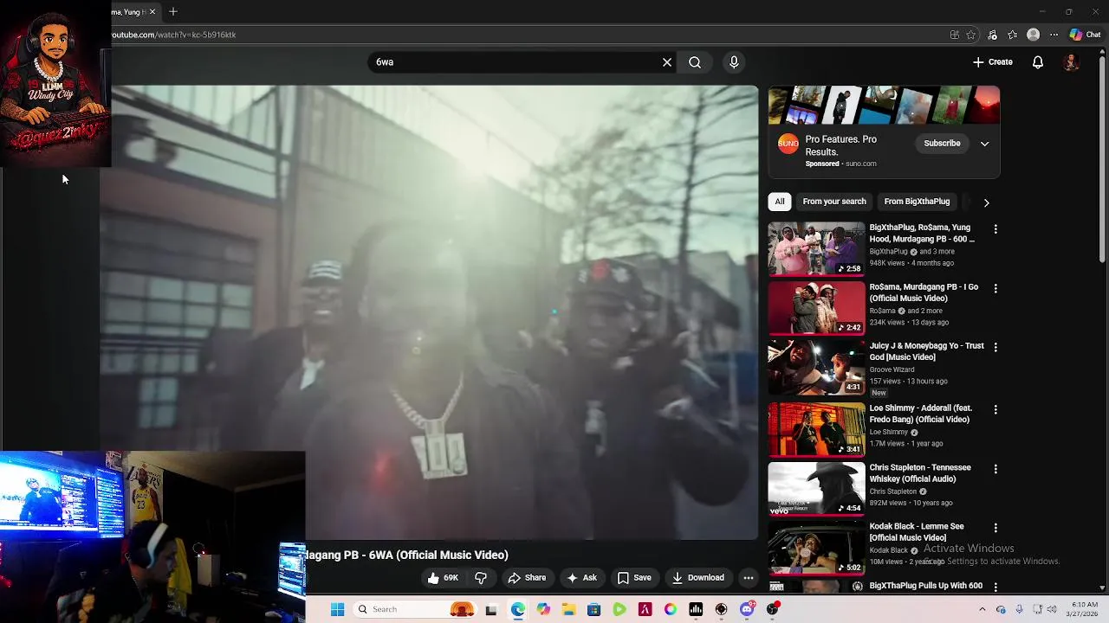Screen dimensions: 1109x623
Task: Open Task View on taskbar
Action: click(x=491, y=609)
